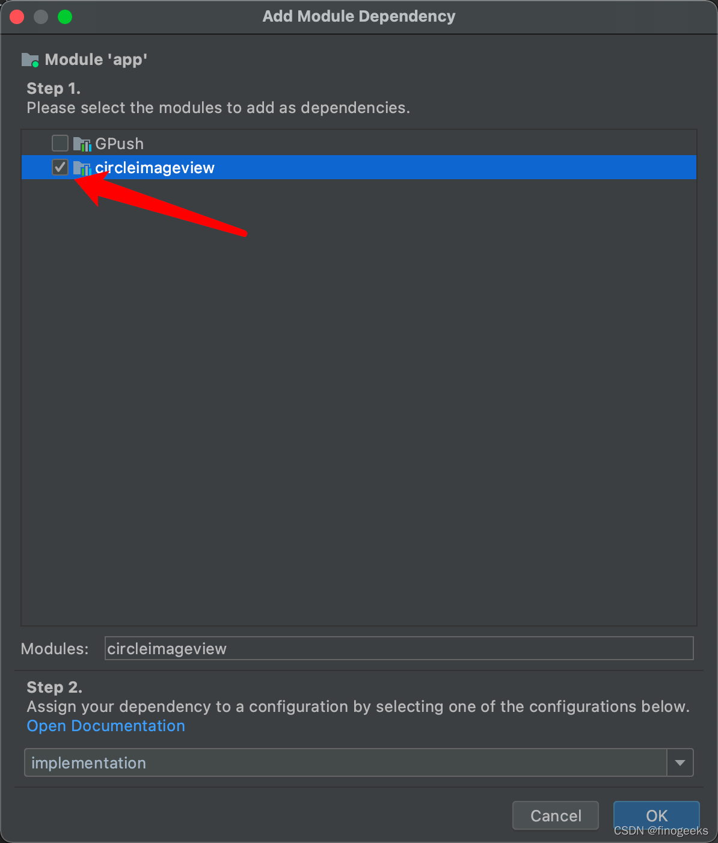This screenshot has height=843, width=718.
Task: Click the green zoom window control
Action: coord(65,16)
